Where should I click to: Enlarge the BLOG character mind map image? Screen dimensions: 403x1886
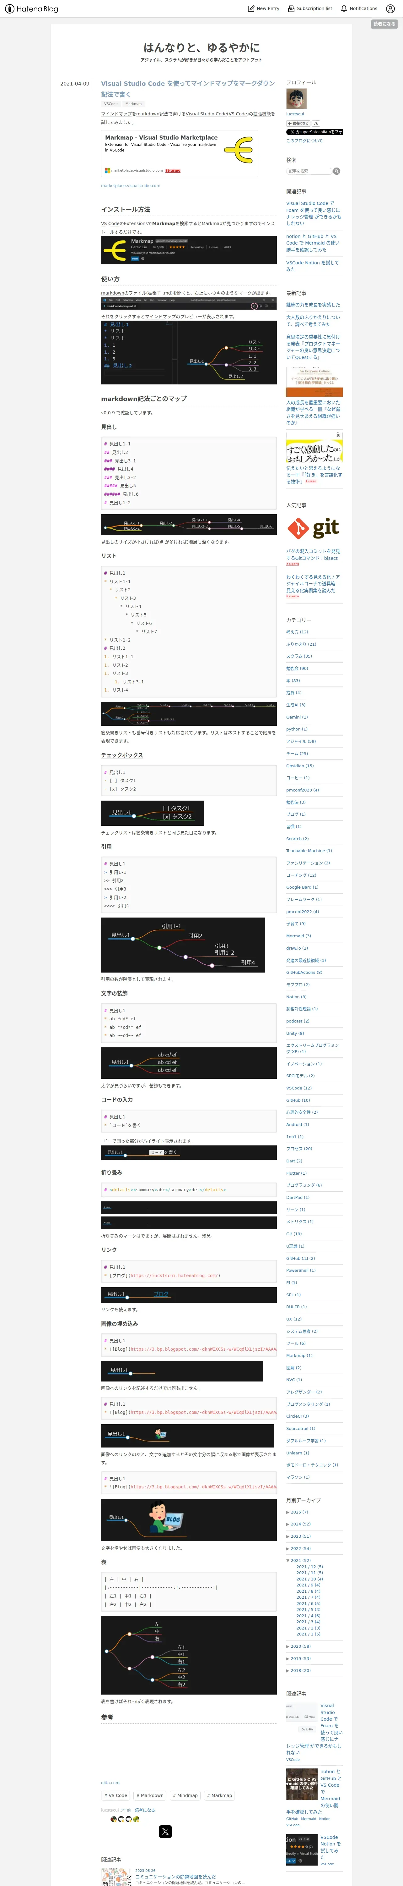click(x=189, y=1520)
